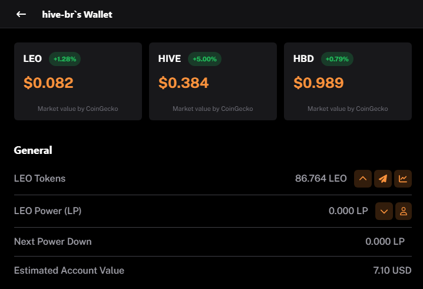Go back using the left arrow

(21, 14)
